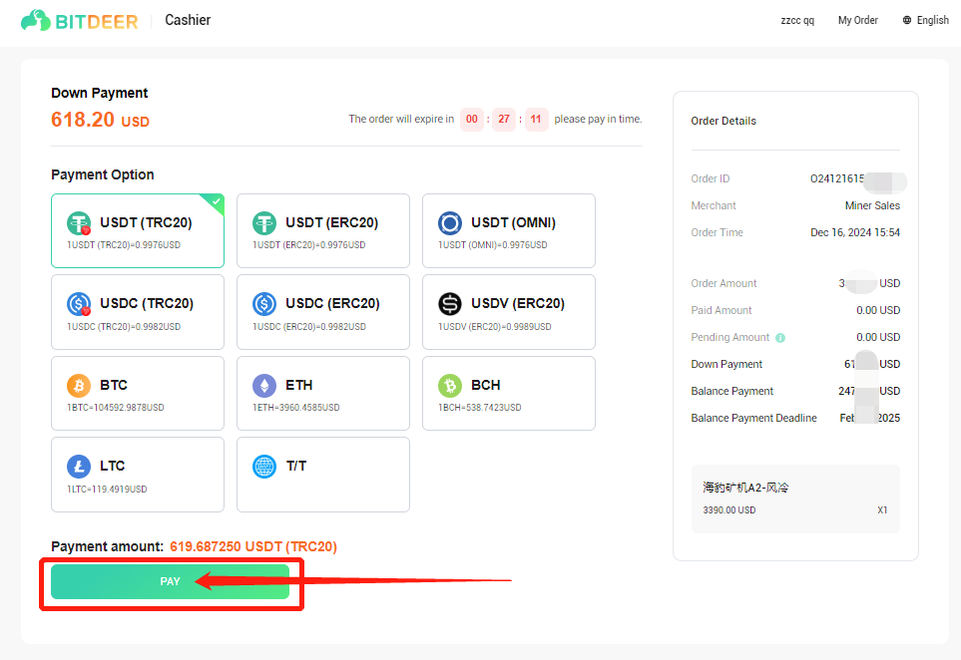
Task: Click the Pending Amount label
Action: pos(729,337)
